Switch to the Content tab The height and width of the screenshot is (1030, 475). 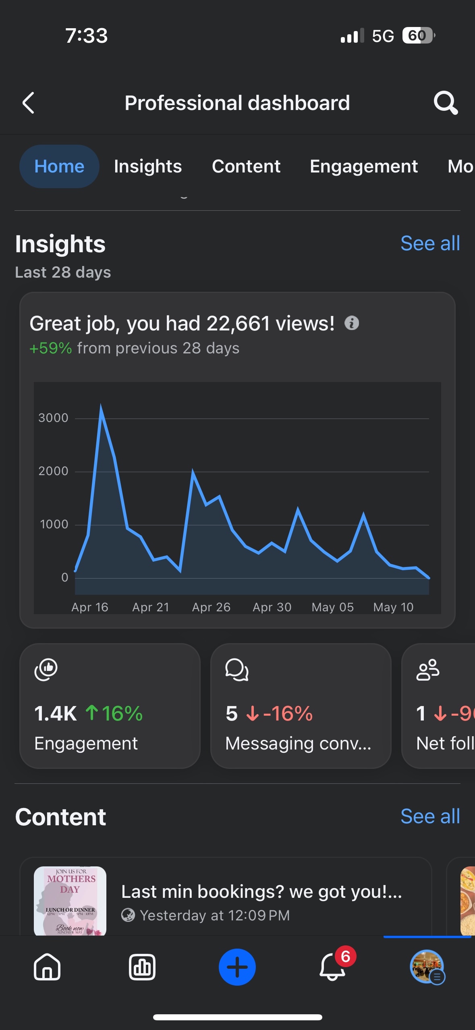point(246,166)
